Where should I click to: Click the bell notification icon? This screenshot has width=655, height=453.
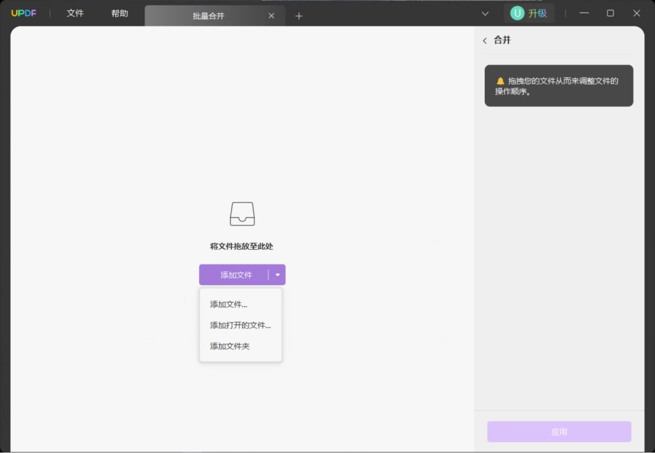500,81
